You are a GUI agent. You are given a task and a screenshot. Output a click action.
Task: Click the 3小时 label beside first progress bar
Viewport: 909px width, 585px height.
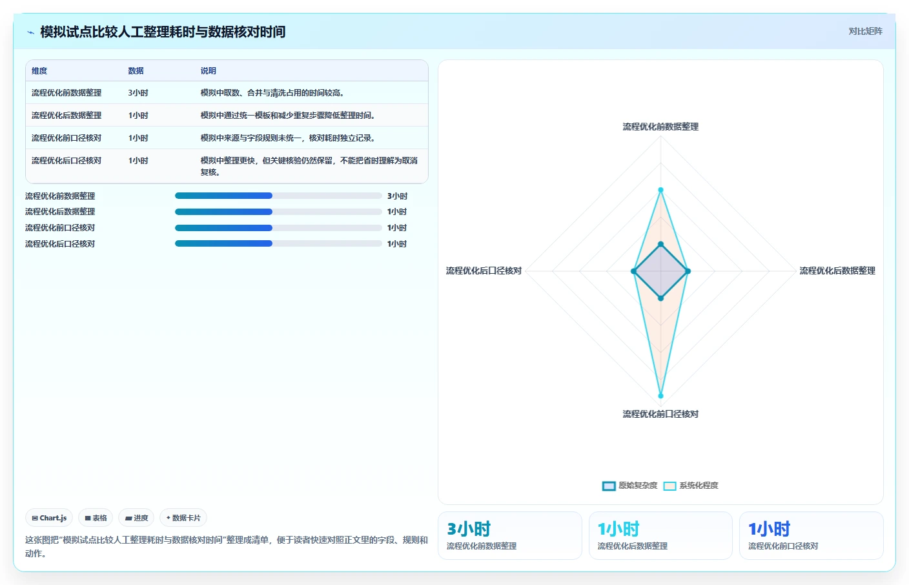[398, 196]
